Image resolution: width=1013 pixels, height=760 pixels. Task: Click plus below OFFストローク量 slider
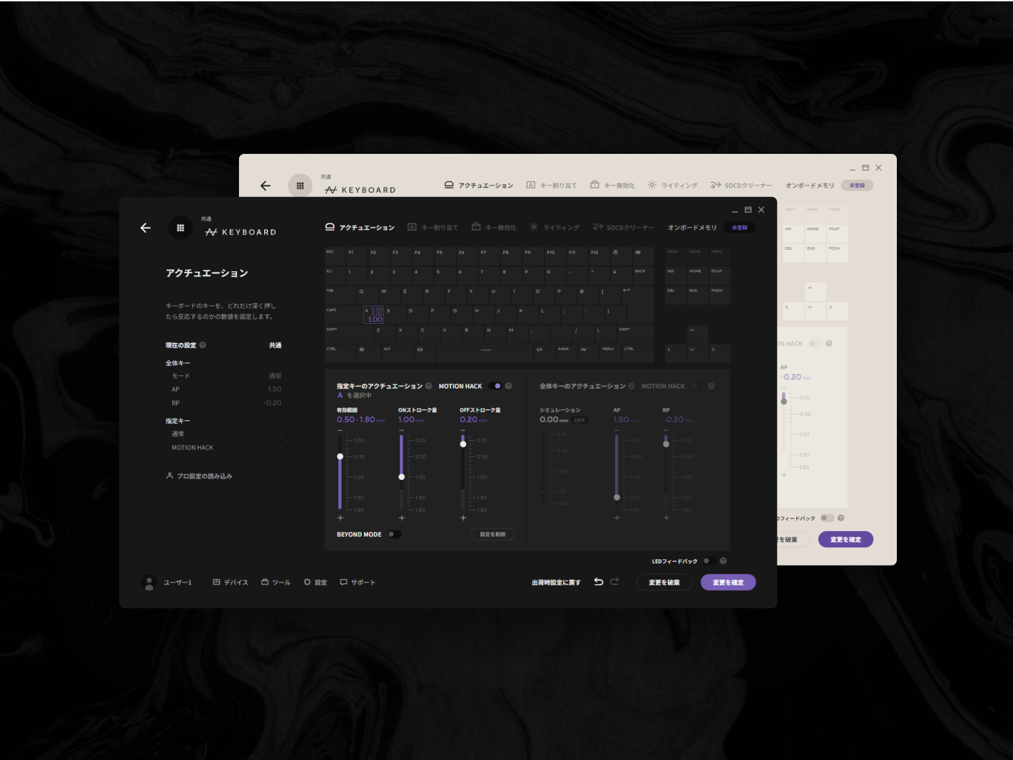tap(463, 518)
